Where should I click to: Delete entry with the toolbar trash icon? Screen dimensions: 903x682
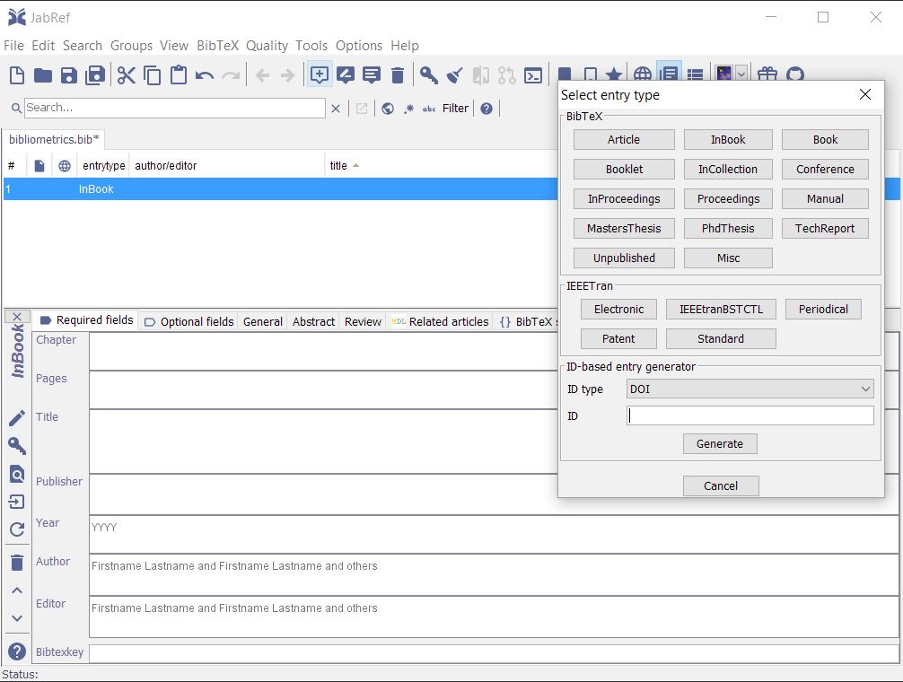tap(398, 75)
